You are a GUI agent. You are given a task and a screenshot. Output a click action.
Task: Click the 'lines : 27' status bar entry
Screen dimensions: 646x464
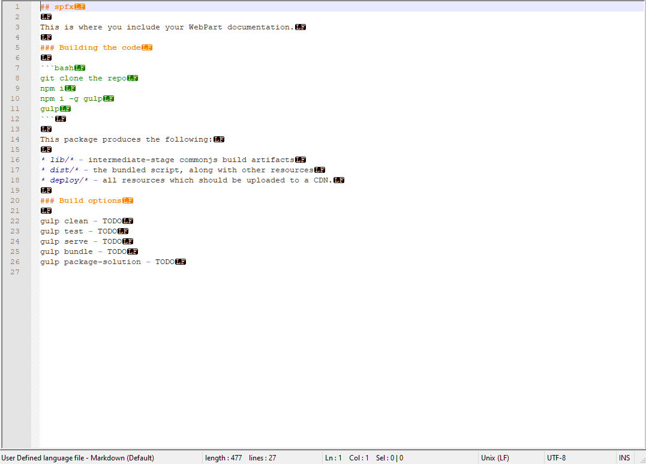point(263,458)
